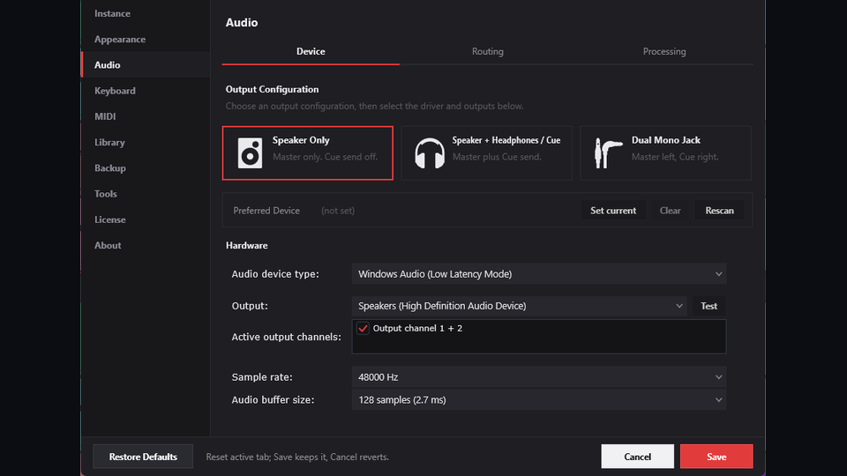Click the 'Reset active tab' hint text
The image size is (847, 476).
[297, 457]
